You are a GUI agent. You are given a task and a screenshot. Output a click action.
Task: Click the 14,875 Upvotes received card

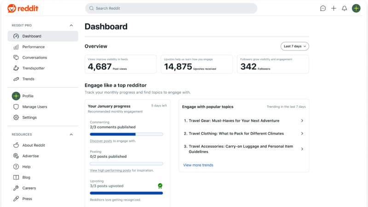197,64
